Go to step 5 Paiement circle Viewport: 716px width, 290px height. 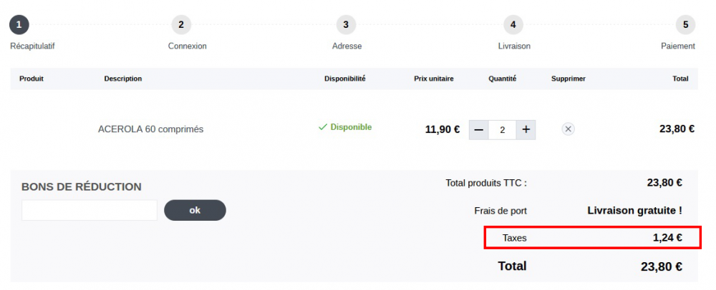click(x=685, y=24)
